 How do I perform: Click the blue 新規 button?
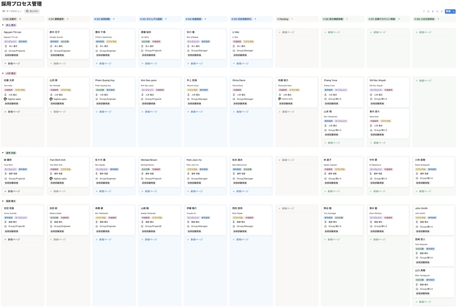coord(448,11)
